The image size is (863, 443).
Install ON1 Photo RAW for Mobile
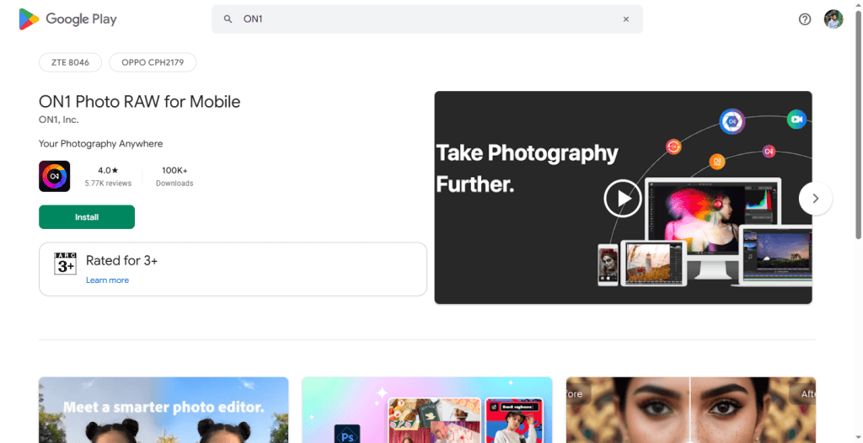click(87, 216)
